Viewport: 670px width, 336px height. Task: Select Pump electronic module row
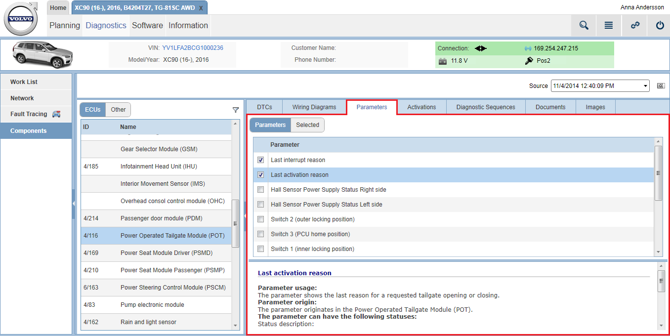(156, 305)
